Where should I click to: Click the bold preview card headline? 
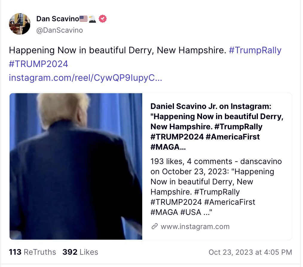tap(217, 127)
